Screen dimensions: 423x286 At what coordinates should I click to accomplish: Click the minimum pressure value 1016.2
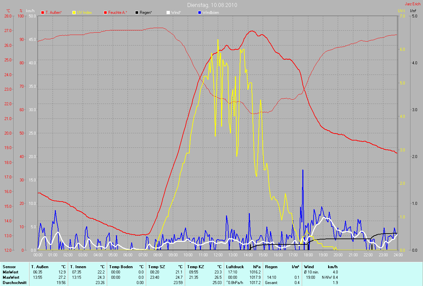pos(255,272)
